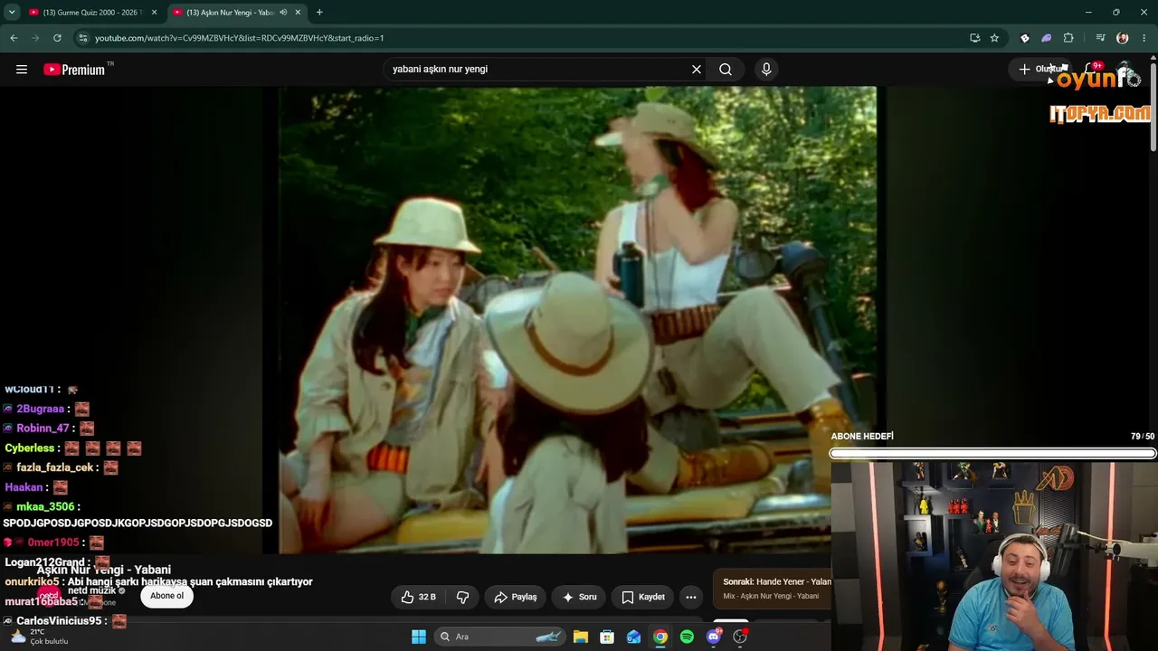Clear the YouTube search box text
Viewport: 1158px width, 651px height.
tap(697, 70)
